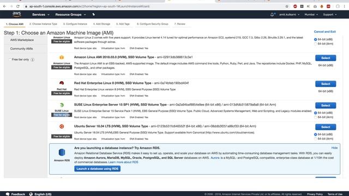Click the SUSE Linux logo icon
The width and height of the screenshot is (349, 196).
click(62, 105)
